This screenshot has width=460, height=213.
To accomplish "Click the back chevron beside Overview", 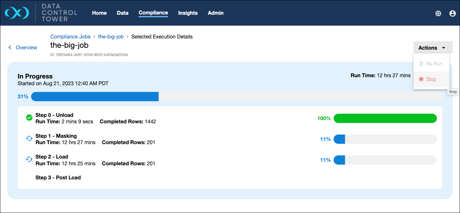I will (10, 47).
